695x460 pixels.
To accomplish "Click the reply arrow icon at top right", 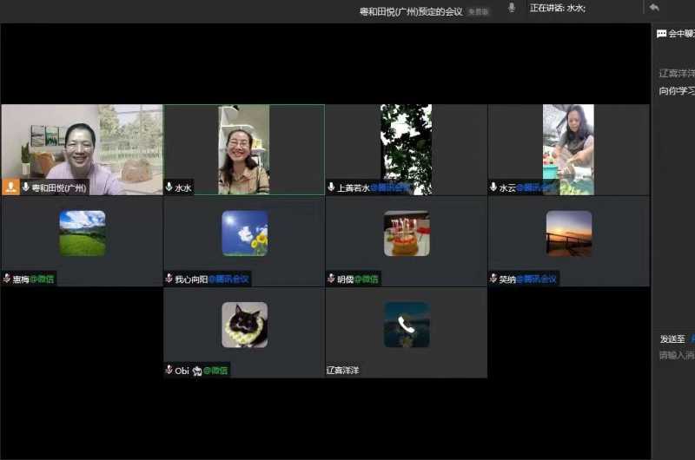I will click(654, 8).
